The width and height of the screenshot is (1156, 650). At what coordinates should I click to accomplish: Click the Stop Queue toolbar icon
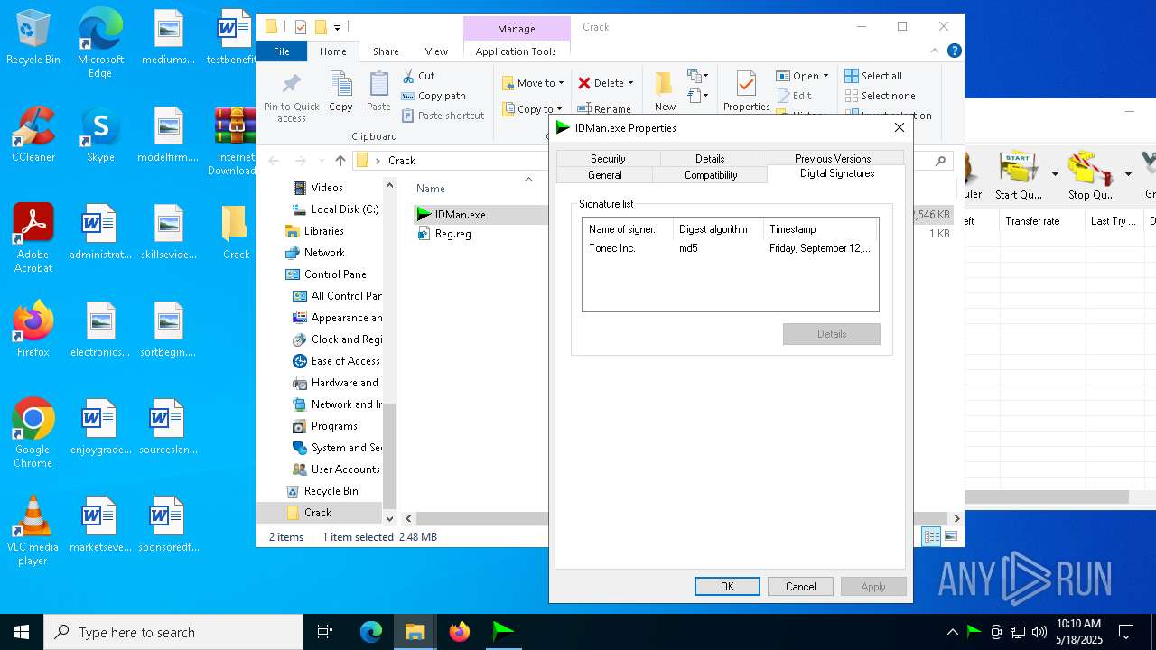(x=1091, y=176)
